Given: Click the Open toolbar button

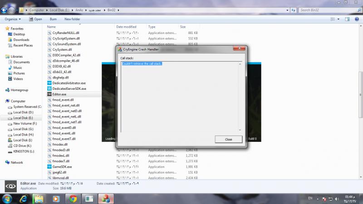Looking at the screenshot, I should point(35,19).
